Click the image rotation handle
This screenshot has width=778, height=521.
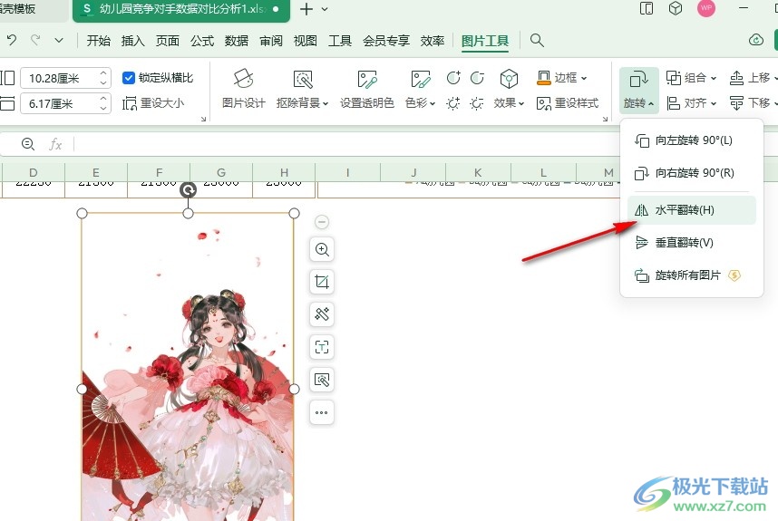point(188,190)
